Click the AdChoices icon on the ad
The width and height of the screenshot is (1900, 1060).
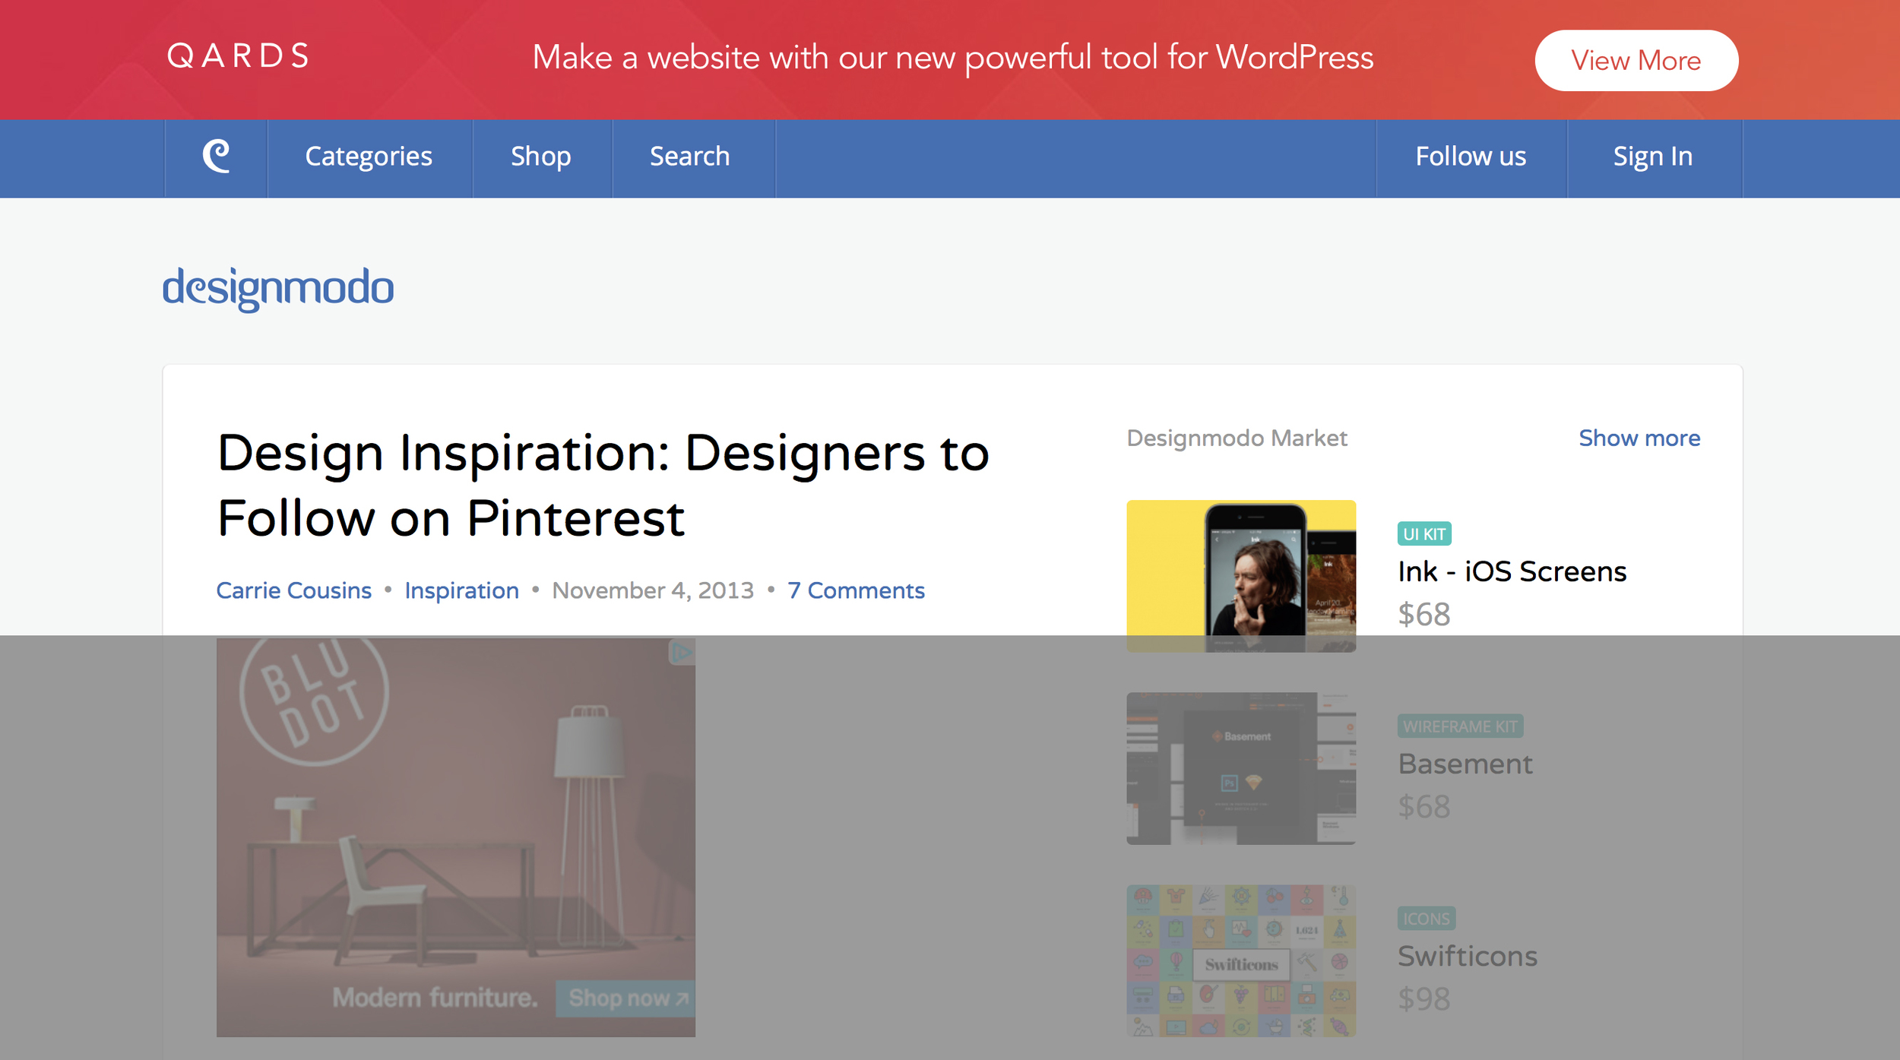(x=682, y=652)
